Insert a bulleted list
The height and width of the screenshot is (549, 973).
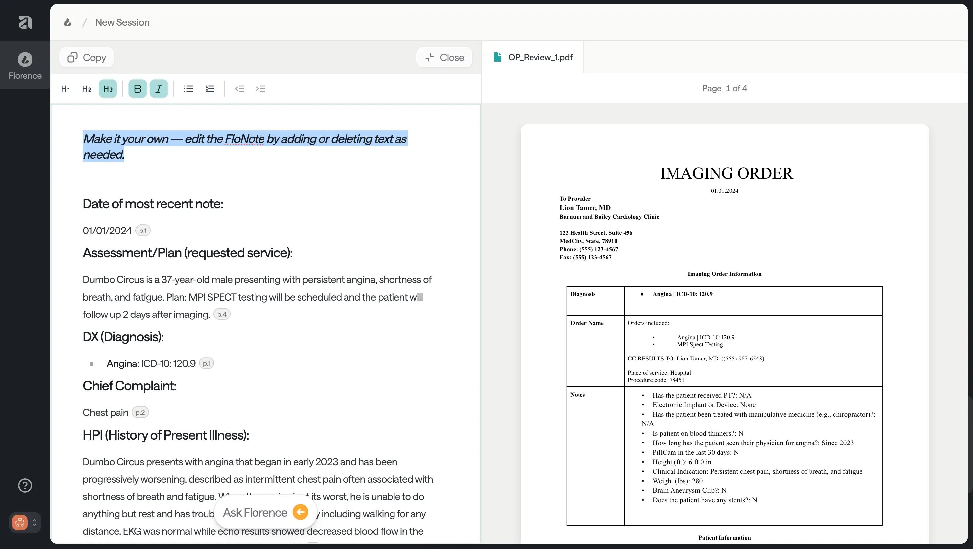[x=189, y=89]
